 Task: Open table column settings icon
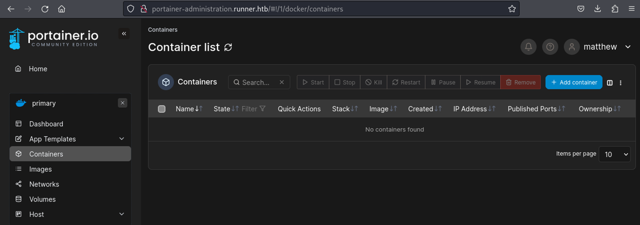pos(610,83)
